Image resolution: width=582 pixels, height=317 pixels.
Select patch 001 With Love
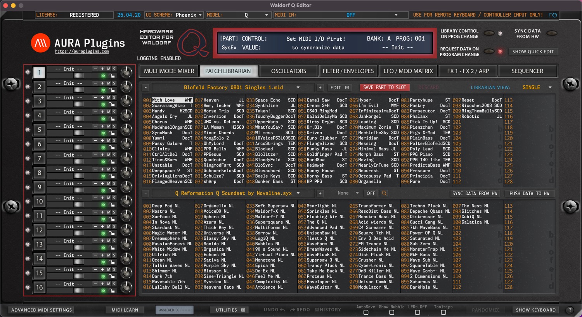pos(168,100)
